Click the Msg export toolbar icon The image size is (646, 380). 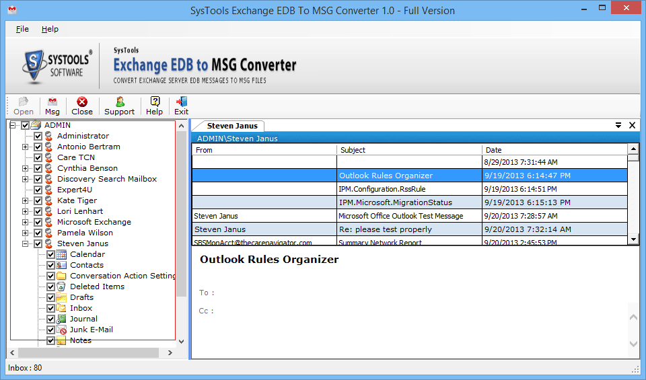(x=52, y=102)
